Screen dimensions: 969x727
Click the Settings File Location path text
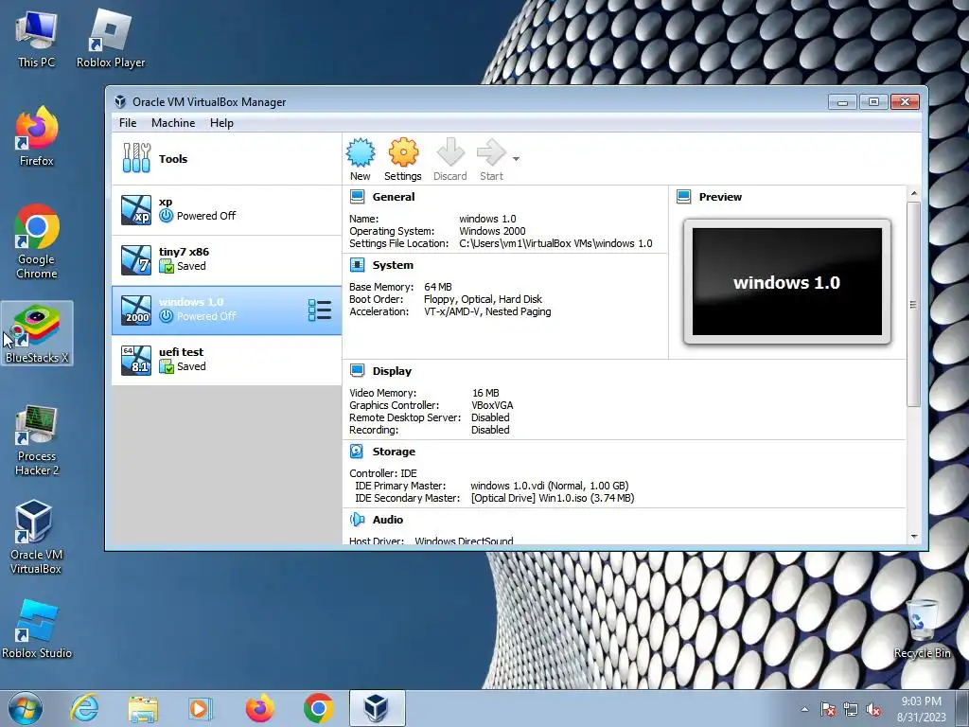(555, 243)
